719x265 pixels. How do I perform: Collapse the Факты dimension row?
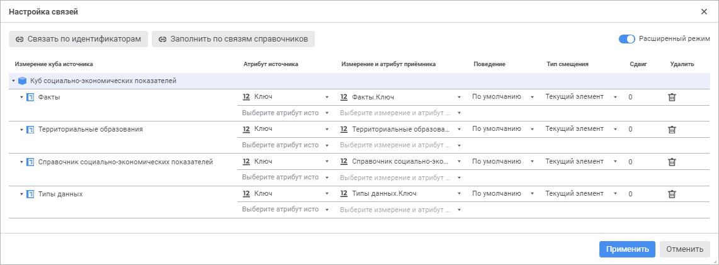point(21,98)
